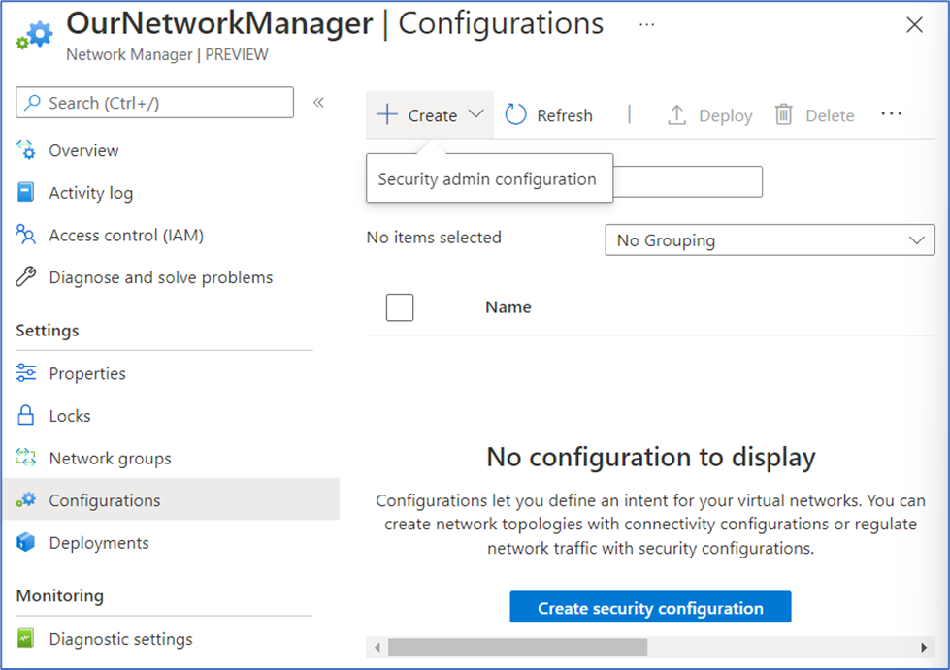
Task: Open Configurations in the Settings menu
Action: tap(105, 500)
